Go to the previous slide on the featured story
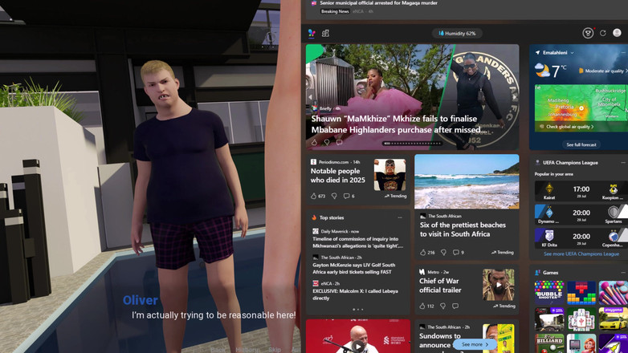The image size is (628, 353). pos(311,97)
